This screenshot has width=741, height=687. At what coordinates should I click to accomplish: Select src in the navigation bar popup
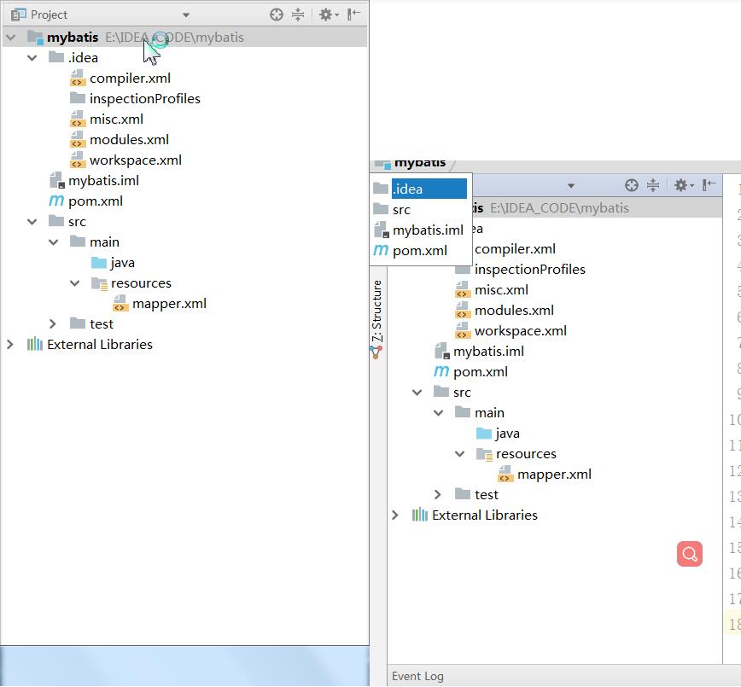pyautogui.click(x=421, y=209)
